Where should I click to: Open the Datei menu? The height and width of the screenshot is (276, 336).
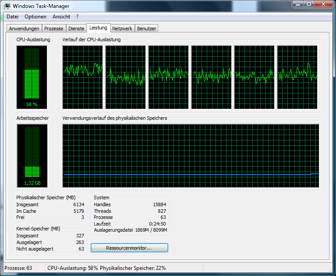(12, 17)
